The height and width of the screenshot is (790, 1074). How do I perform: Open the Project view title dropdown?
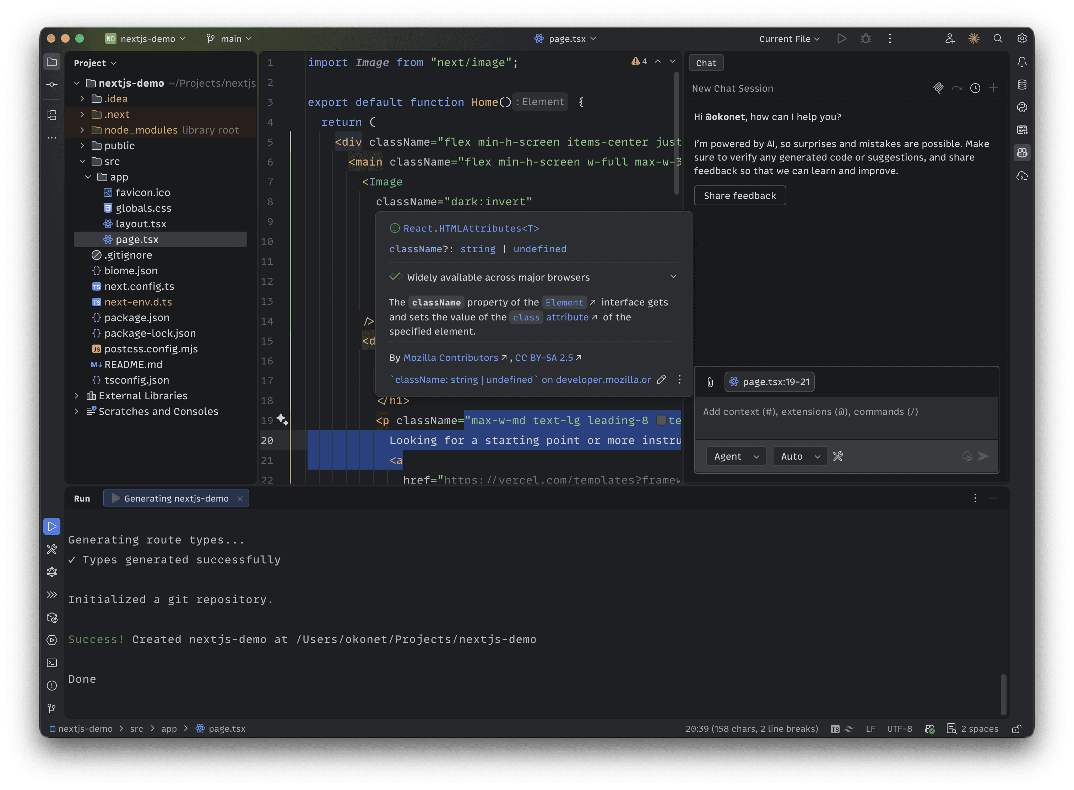coord(95,63)
